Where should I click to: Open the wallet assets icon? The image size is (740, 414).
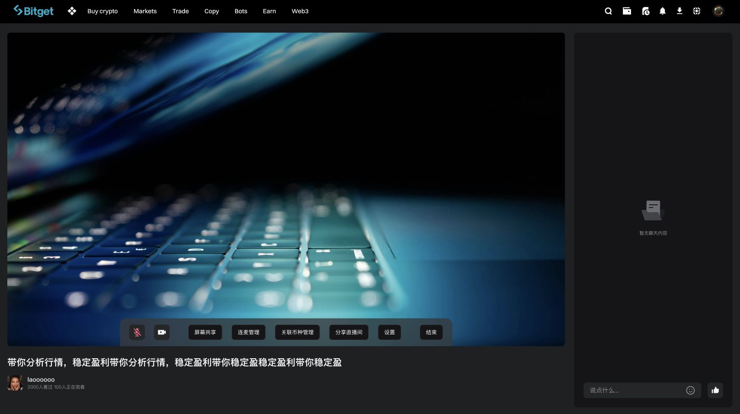pyautogui.click(x=627, y=11)
